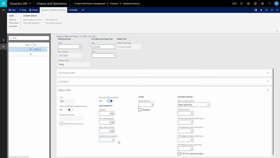Check the Stopped checkbox
The image size is (280, 158).
coord(140,110)
